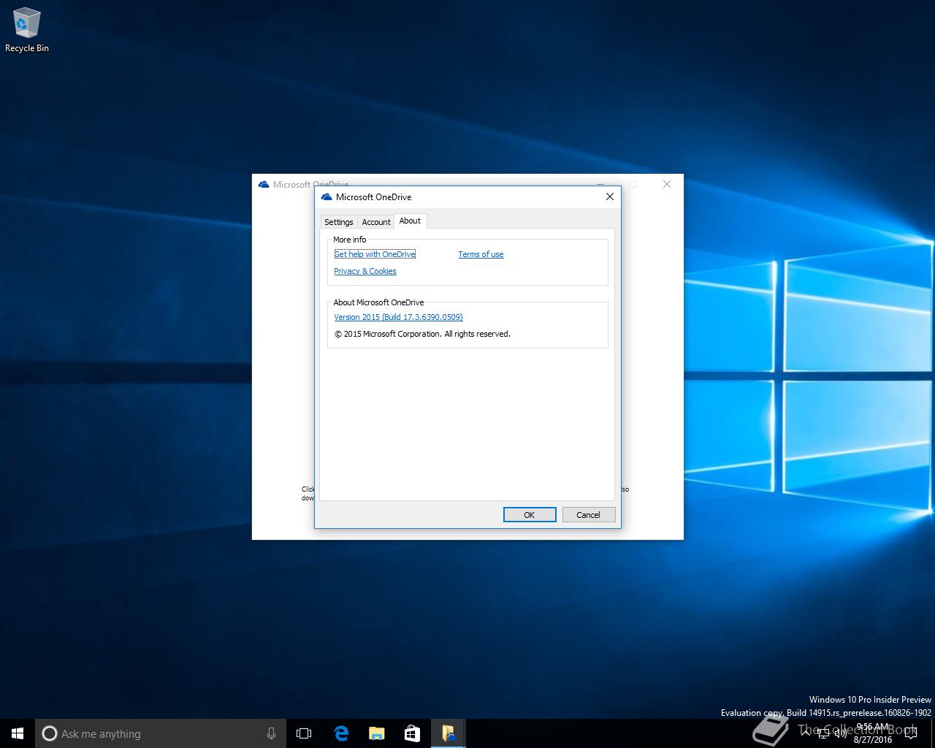
Task: Open the Terms of use link
Action: coord(481,254)
